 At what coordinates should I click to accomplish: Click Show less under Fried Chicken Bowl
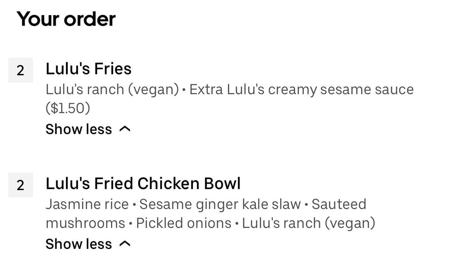click(79, 244)
